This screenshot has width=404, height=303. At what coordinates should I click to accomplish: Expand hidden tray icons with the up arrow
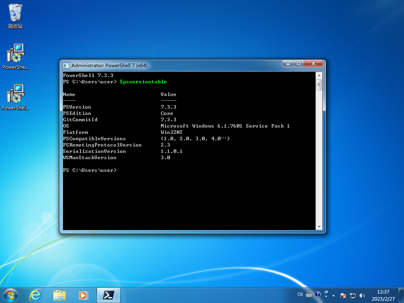pos(333,295)
